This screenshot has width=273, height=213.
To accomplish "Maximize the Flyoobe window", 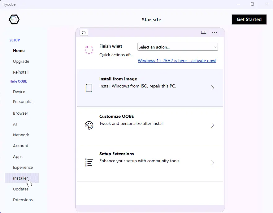I will tap(252, 4).
